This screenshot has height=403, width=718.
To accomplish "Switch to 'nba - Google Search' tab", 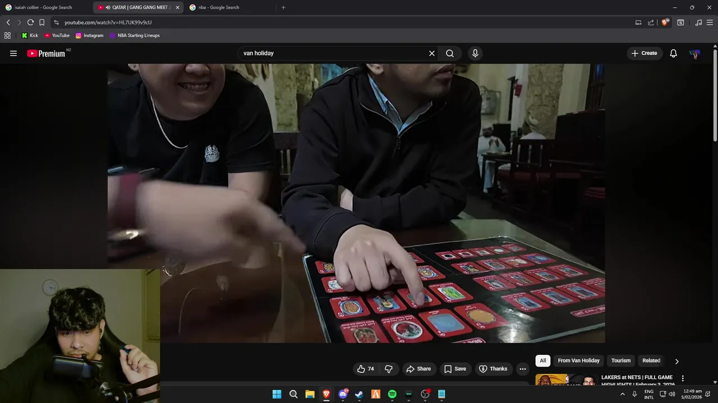I will click(229, 7).
